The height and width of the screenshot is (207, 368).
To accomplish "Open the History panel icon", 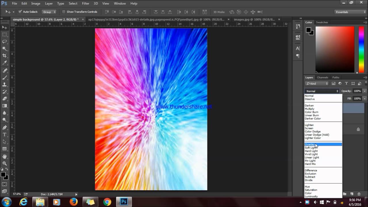I will [298, 26].
